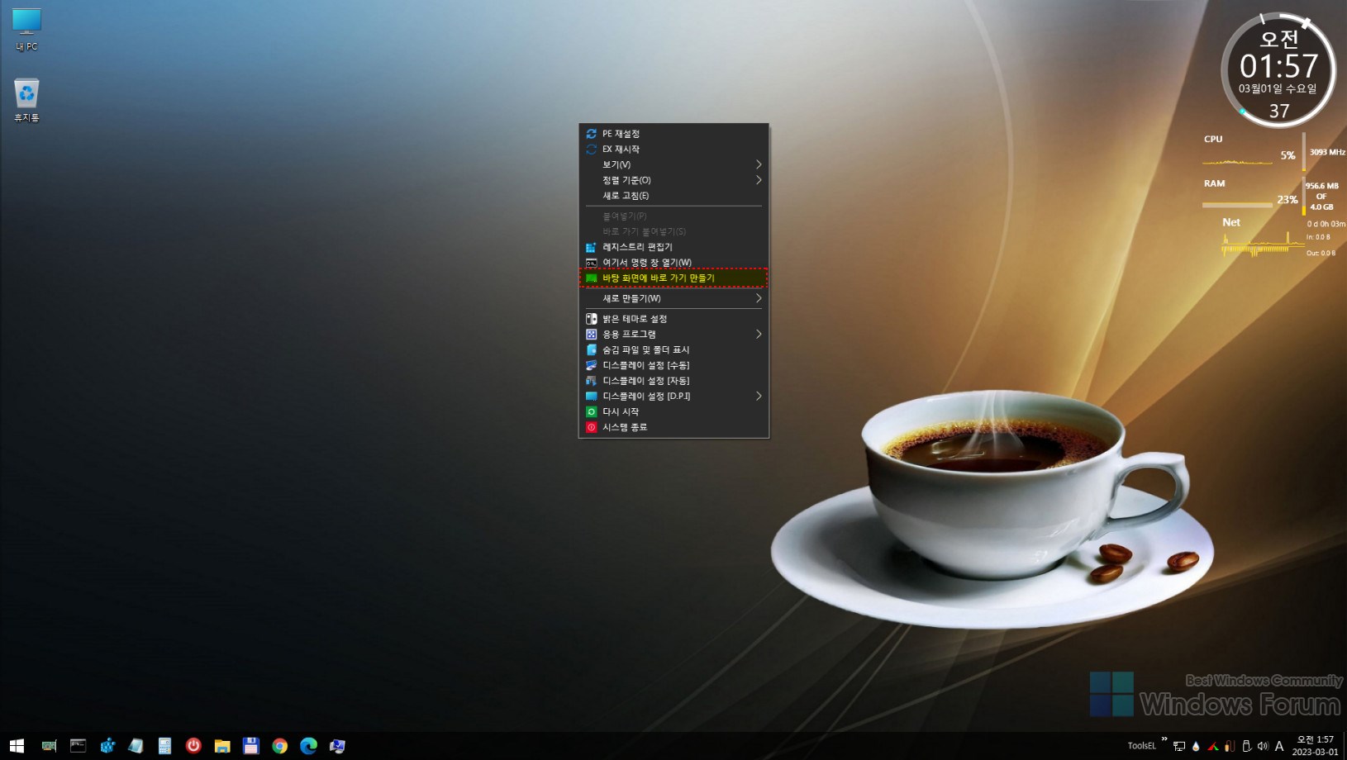Screen dimensions: 1347x760
Task: Toggle the IME 'A' input indicator
Action: (1279, 747)
